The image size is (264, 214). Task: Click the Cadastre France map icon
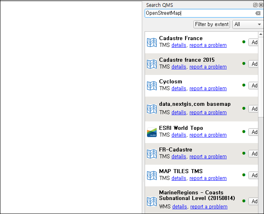(152, 42)
